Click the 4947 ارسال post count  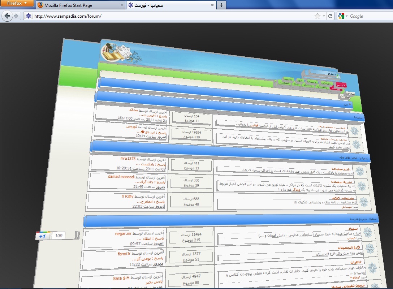click(191, 277)
